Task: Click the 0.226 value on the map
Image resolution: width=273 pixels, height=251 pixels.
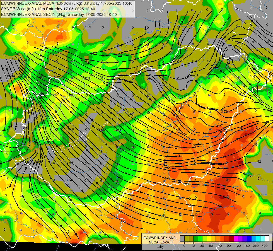Action: [x=225, y=112]
